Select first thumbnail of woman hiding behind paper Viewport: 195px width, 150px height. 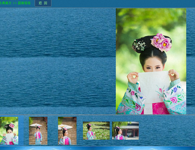(9, 131)
